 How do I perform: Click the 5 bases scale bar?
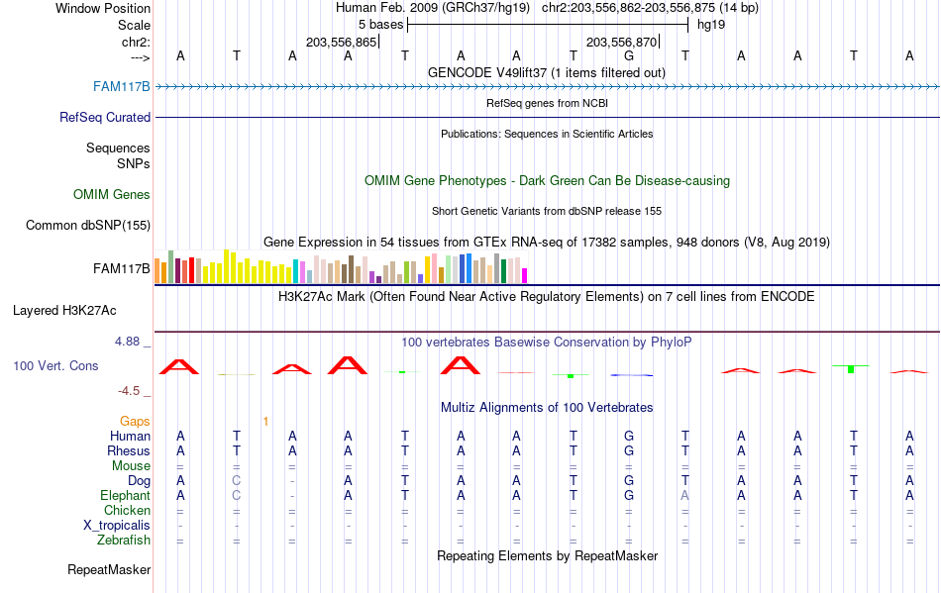coord(548,25)
